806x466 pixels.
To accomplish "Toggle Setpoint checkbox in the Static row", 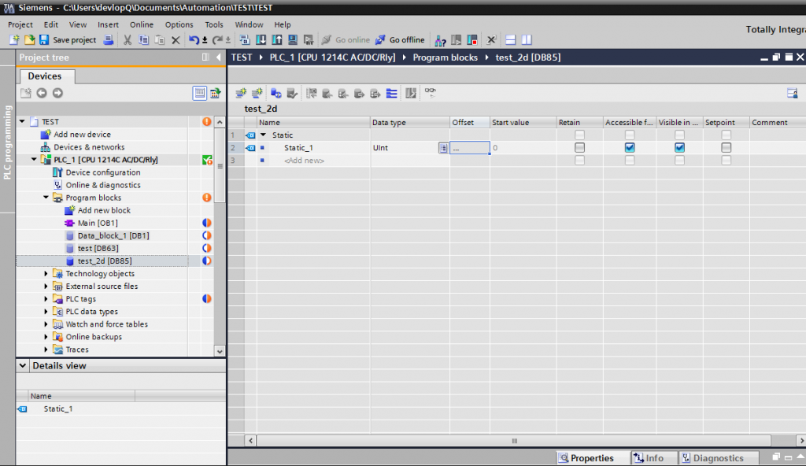I will tap(726, 135).
